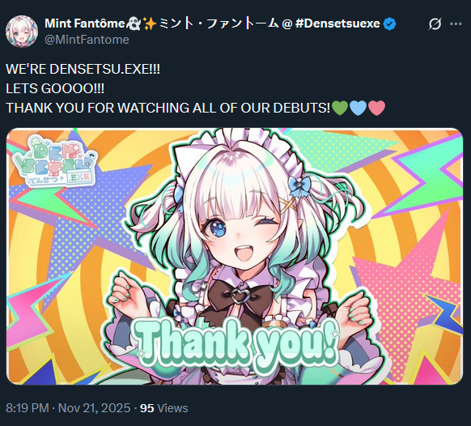Click the Mint Fantôme display name
The width and height of the screenshot is (471, 426).
click(x=84, y=23)
